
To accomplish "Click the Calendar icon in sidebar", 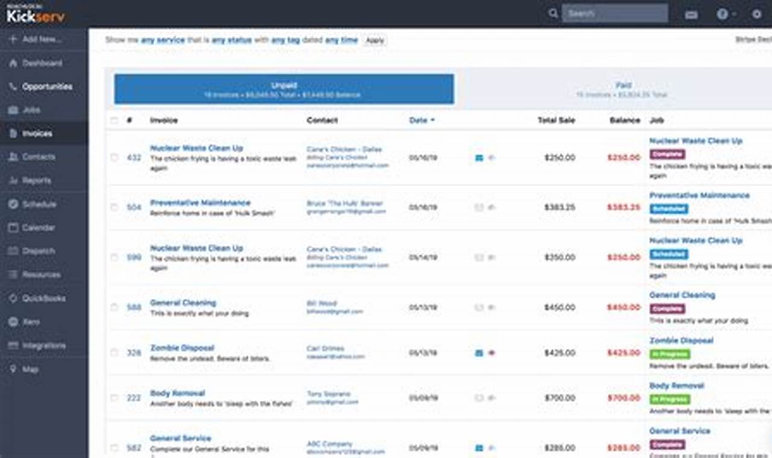I will (x=13, y=227).
